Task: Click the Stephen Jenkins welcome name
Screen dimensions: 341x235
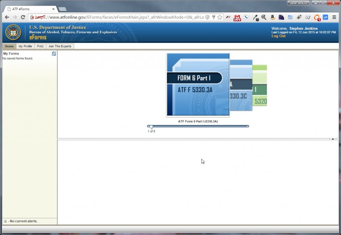Action: (303, 29)
